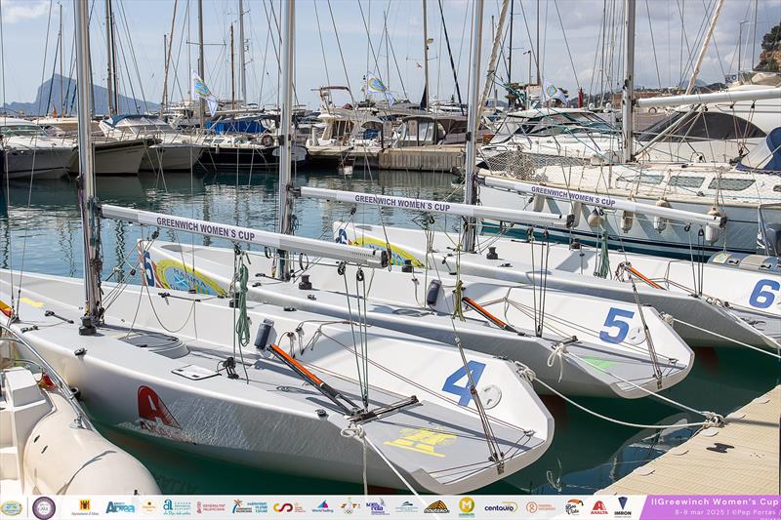This screenshot has height=520, width=781.
Task: Click the Costa Blanca a-letter logo
Action: (x=177, y=507)
